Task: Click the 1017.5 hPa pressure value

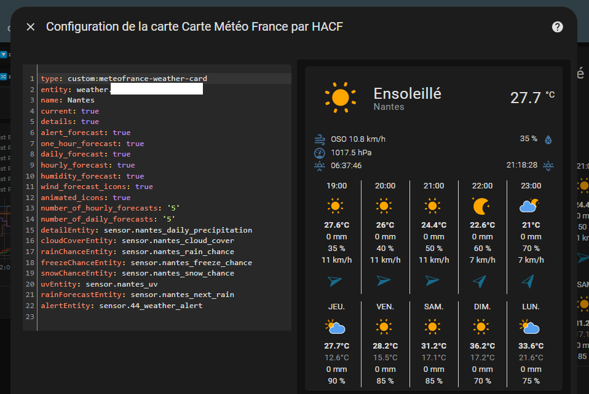Action: [351, 153]
